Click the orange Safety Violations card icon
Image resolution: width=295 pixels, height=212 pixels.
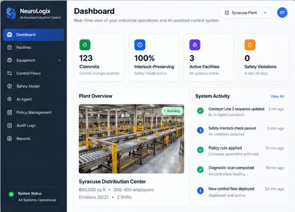250,45
